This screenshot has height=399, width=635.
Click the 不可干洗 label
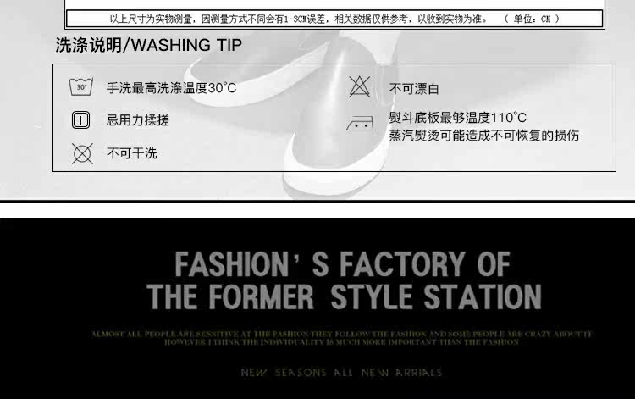[131, 153]
